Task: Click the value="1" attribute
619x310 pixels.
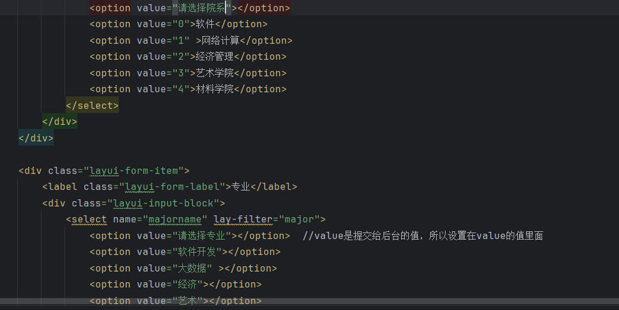Action: point(163,41)
